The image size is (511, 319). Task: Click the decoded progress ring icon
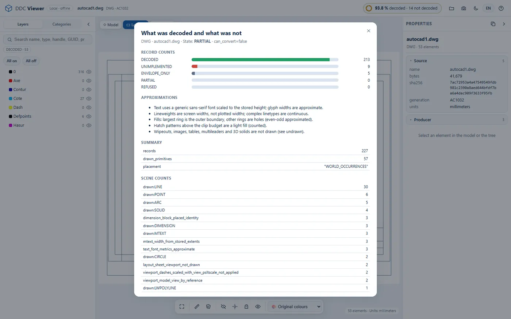pos(369,8)
